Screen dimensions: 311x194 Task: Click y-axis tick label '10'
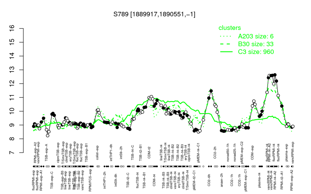coord(12,111)
